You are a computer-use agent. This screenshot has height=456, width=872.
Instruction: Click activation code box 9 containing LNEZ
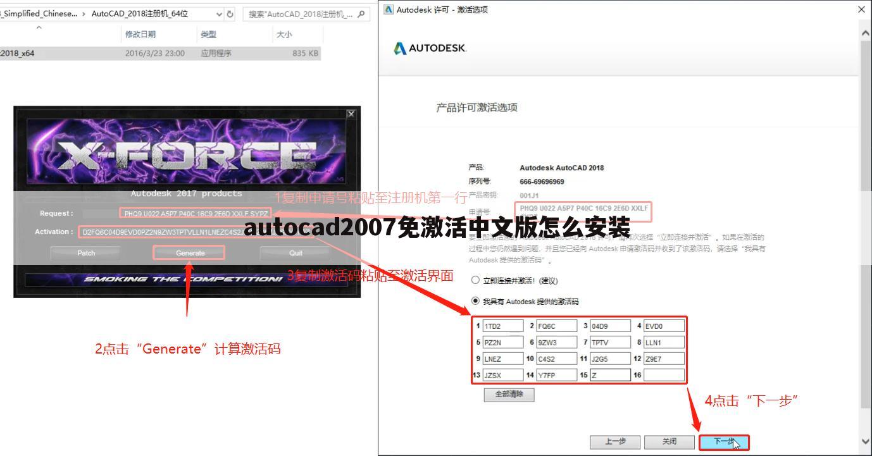coord(503,359)
